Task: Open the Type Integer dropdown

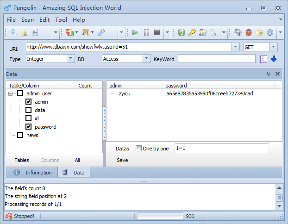Action: 70,59
